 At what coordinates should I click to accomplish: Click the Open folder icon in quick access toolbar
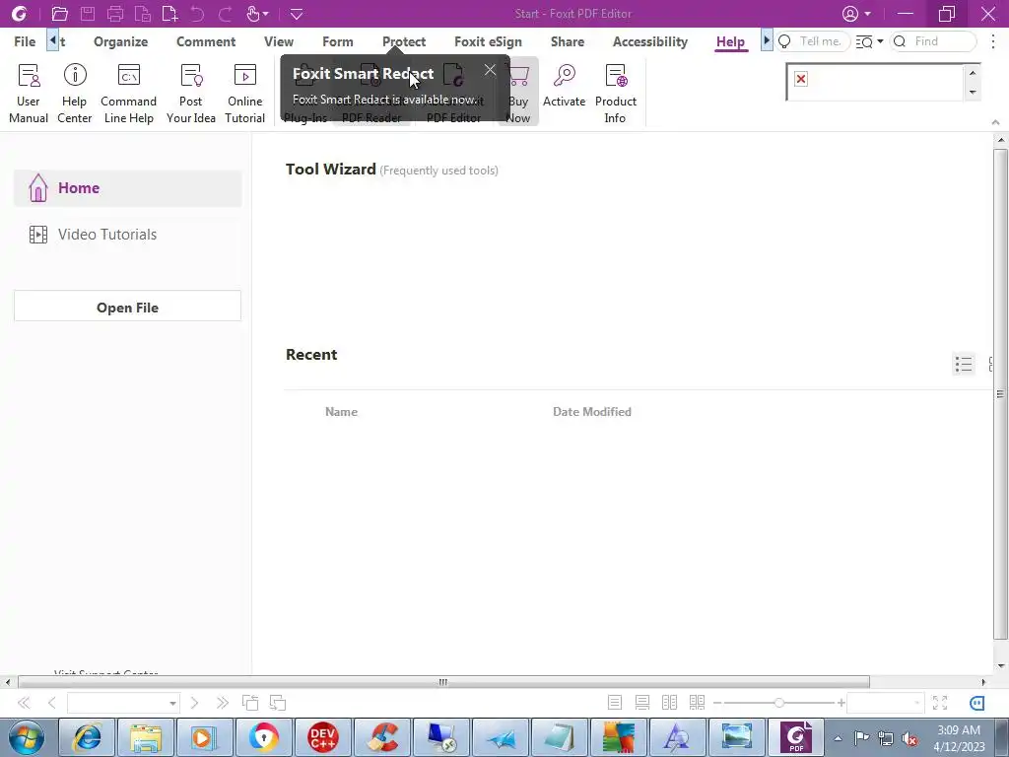(60, 14)
